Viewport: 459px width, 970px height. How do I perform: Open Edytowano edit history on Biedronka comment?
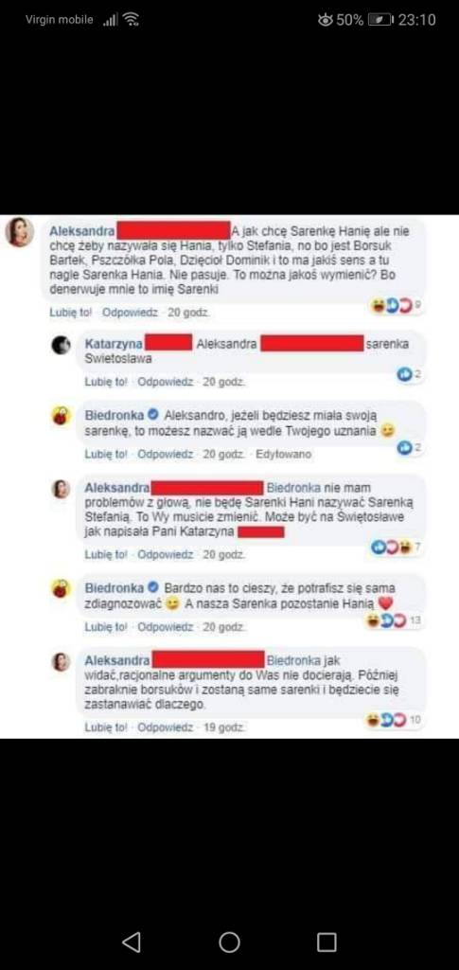coord(284,454)
